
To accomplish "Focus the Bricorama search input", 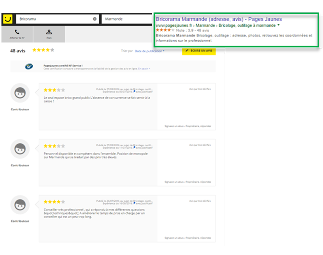I will pos(58,19).
